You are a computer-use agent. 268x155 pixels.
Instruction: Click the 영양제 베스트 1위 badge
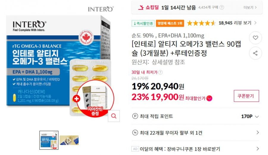(x=170, y=23)
